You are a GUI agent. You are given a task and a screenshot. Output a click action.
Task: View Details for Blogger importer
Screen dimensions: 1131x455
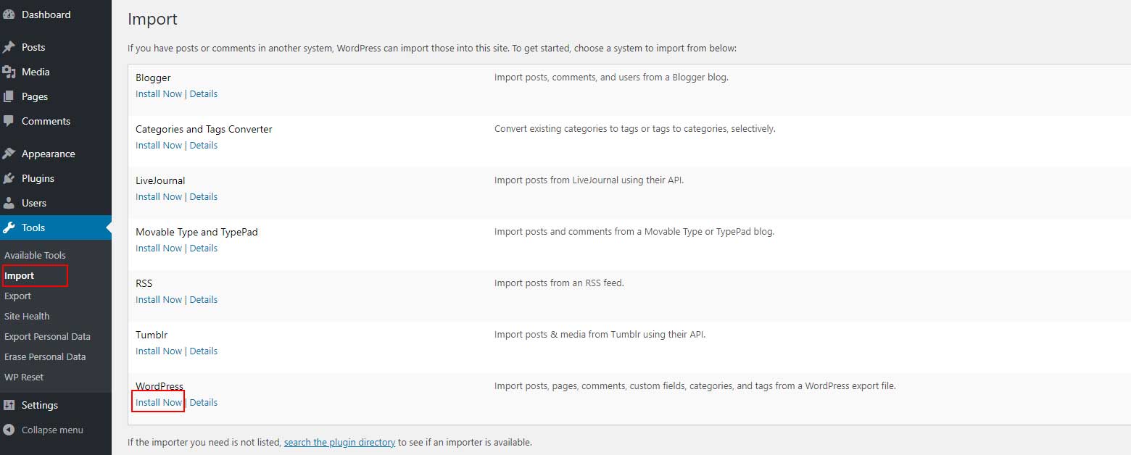(204, 93)
